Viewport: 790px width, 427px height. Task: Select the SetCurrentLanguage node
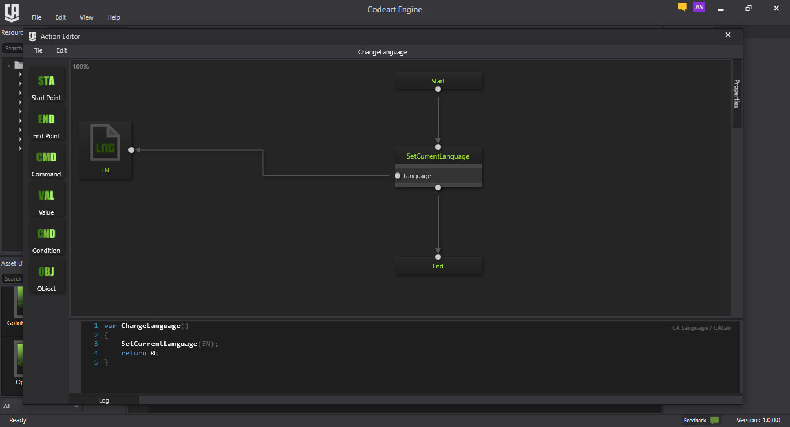click(x=438, y=156)
